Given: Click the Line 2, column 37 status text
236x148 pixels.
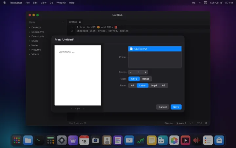Looking at the screenshot, I should coord(77,123).
